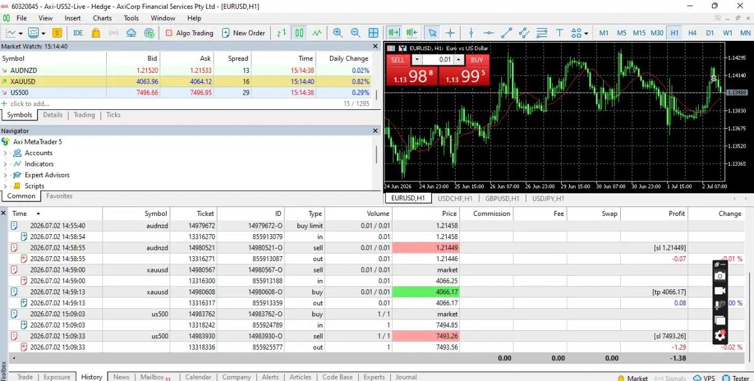Click the screenshot camera icon on overlay

tap(720, 276)
